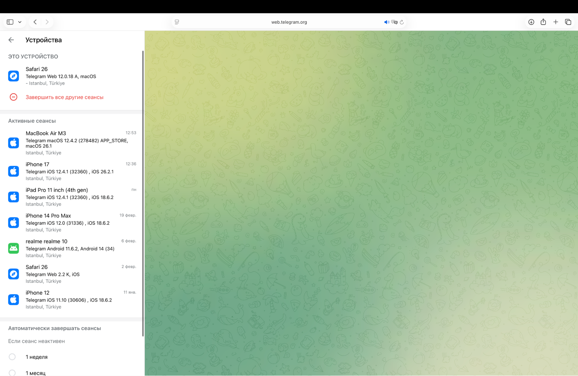Click the red minus terminate sessions icon

(14, 97)
